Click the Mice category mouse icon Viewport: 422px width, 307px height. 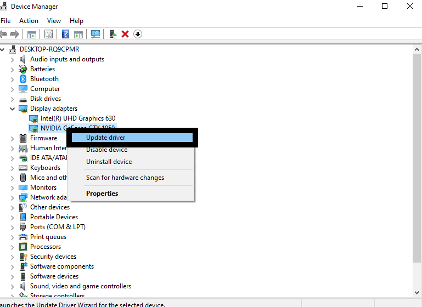(x=23, y=178)
